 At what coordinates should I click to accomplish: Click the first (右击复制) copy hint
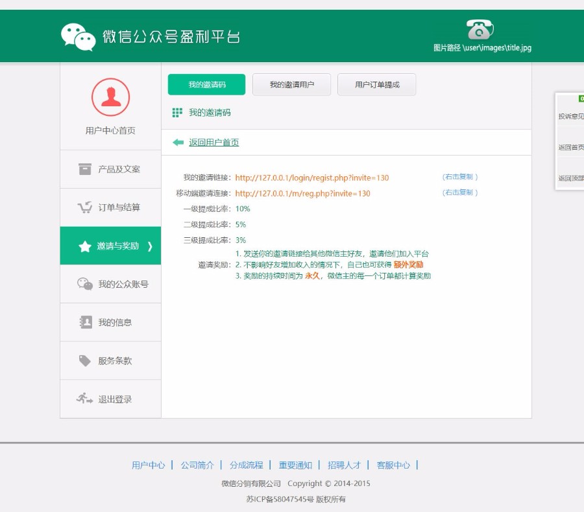[x=460, y=176]
